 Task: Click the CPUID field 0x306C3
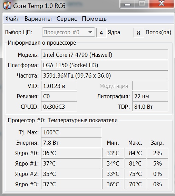pos(59,107)
